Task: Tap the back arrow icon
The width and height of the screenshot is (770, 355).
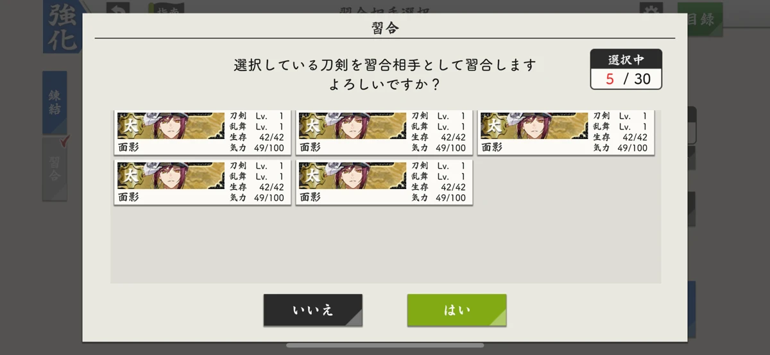Action: coord(117,9)
